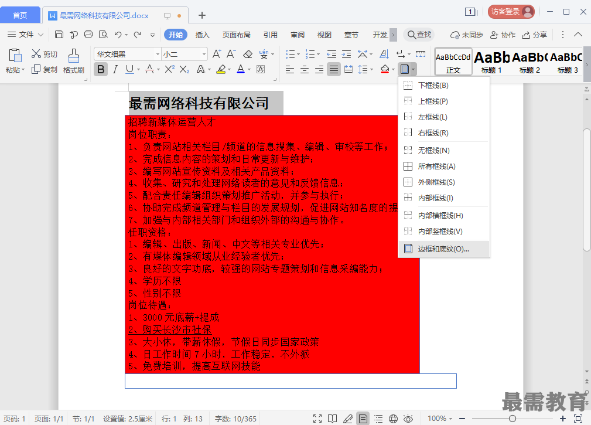Click the Copy (复制) button
591x425 pixels.
[x=45, y=69]
